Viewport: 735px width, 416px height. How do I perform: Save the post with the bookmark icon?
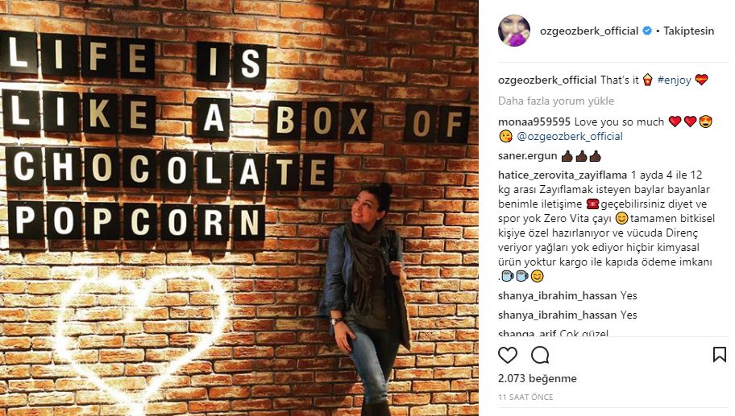coord(720,355)
